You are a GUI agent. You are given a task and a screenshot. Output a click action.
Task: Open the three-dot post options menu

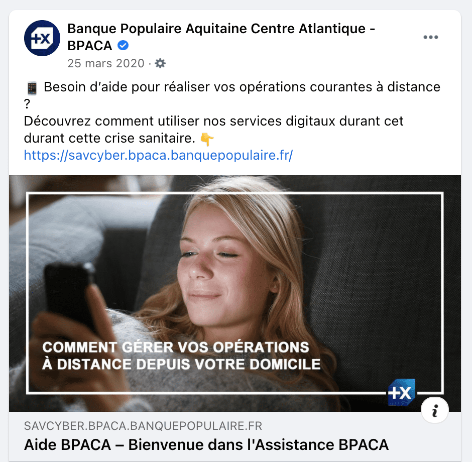point(430,37)
